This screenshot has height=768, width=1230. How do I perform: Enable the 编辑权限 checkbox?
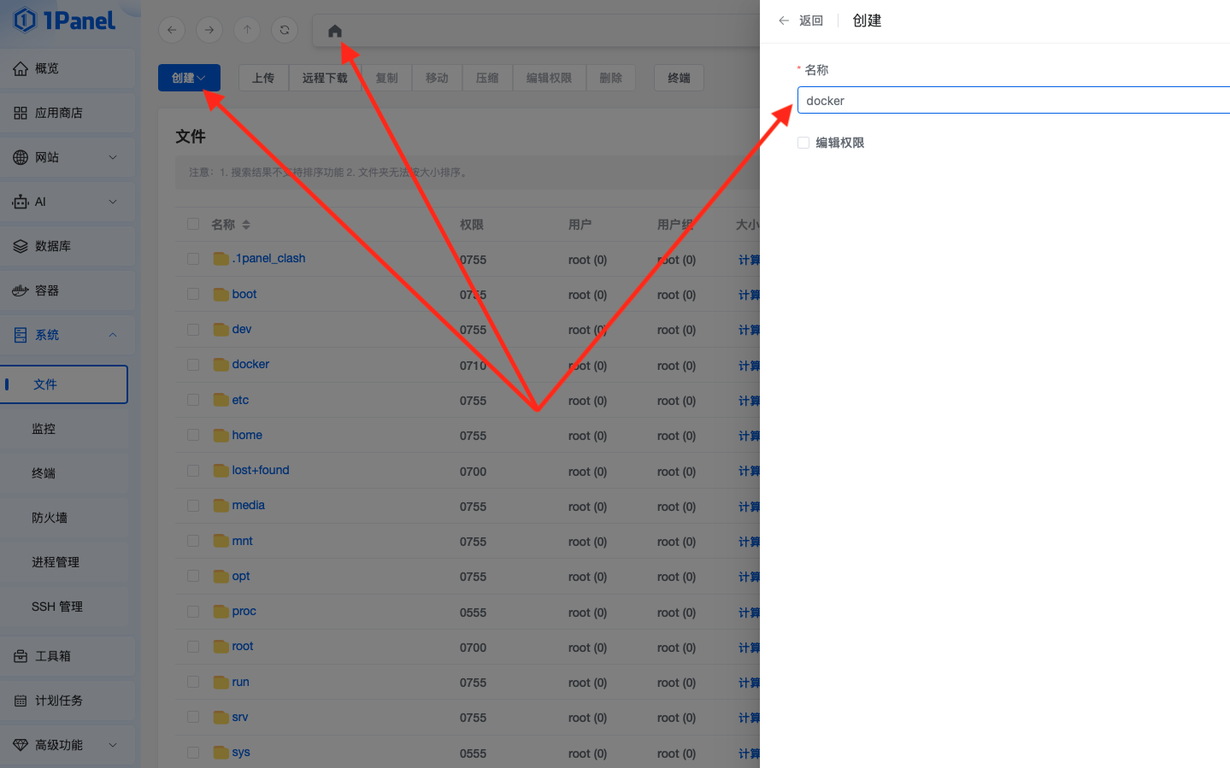pyautogui.click(x=803, y=143)
